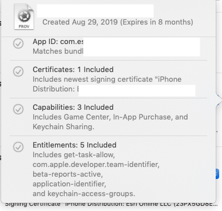Image resolution: width=222 pixels, height=211 pixels.
Task: Select the 'Capabilities: 3 Included' heading
Action: pos(73,108)
